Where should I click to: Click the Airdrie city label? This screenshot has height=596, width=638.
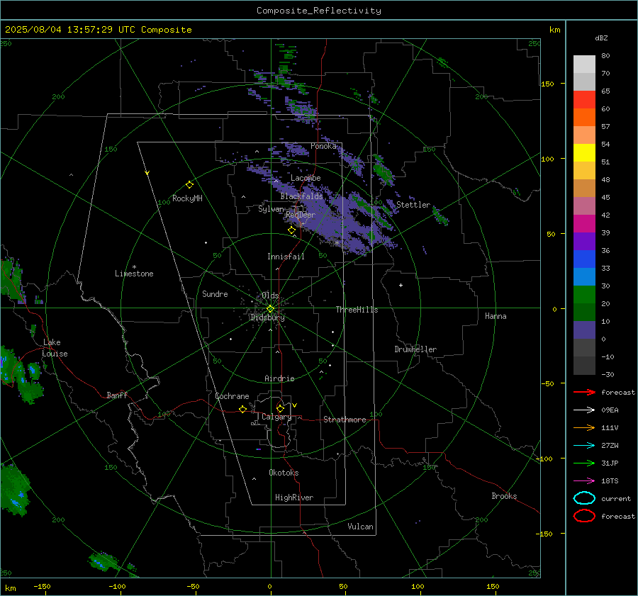[x=279, y=378]
